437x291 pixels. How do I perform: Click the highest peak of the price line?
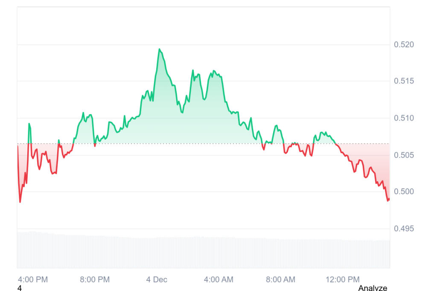tap(160, 49)
